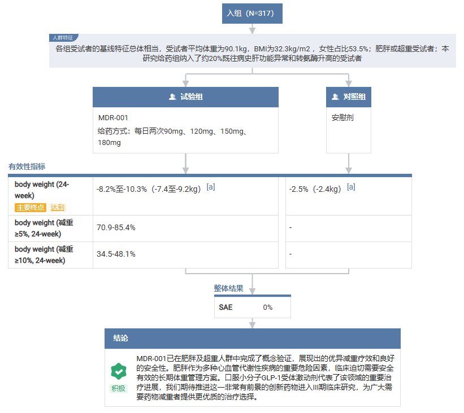Click the 有效性指标 section heading
The image size is (464, 413).
click(x=27, y=166)
